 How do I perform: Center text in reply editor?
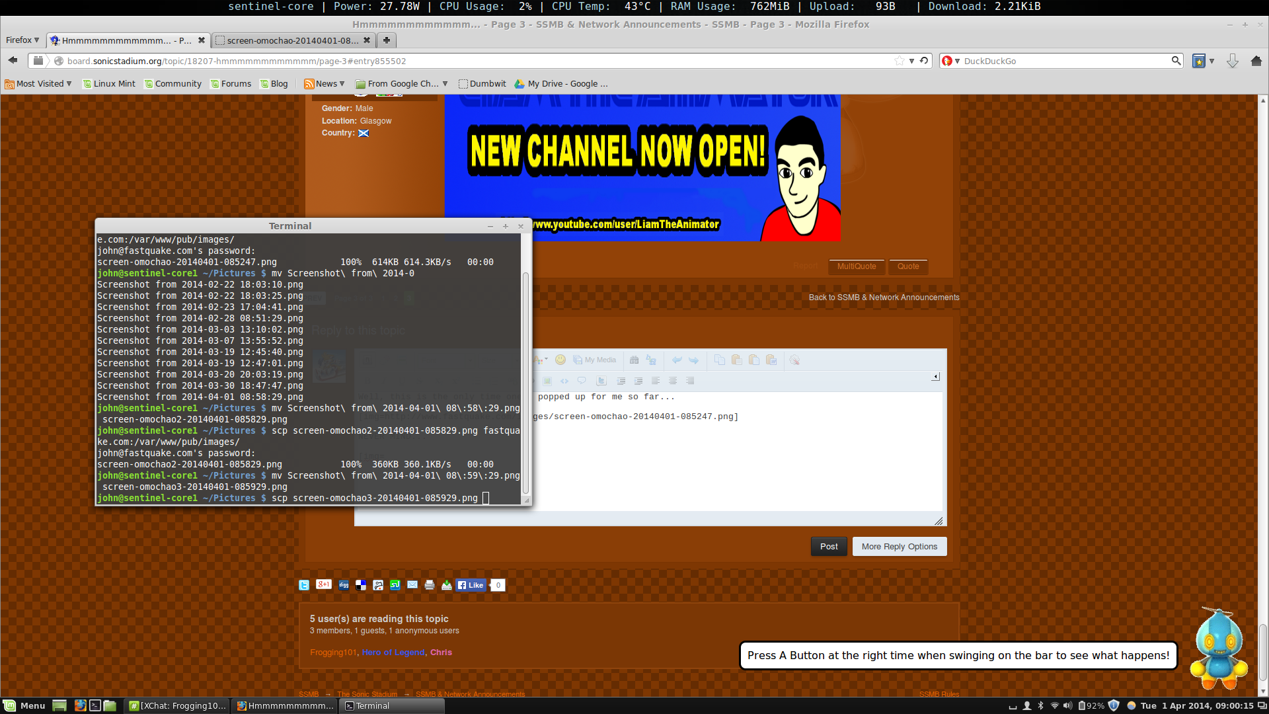click(x=673, y=381)
